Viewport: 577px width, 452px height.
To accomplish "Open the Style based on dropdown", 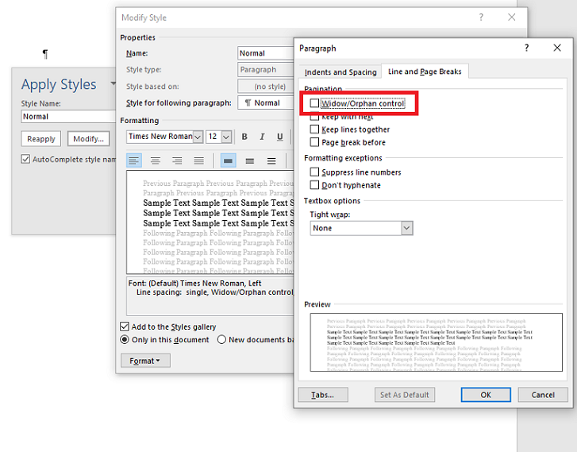I will (x=266, y=87).
